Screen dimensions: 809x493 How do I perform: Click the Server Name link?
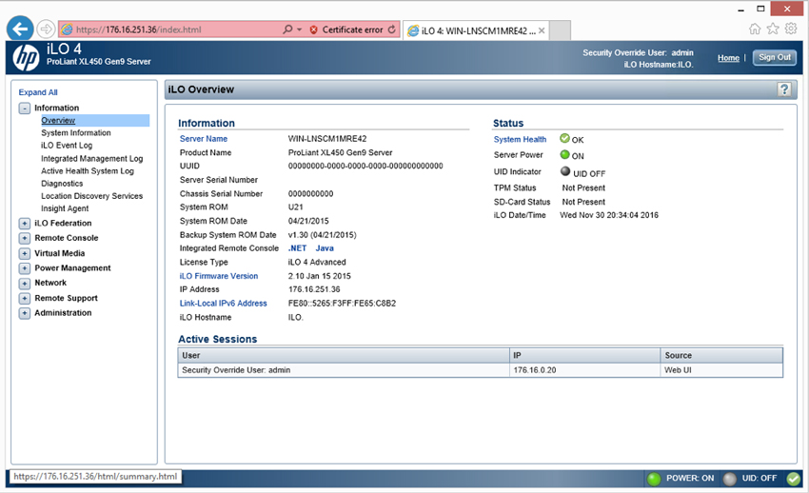click(x=204, y=139)
